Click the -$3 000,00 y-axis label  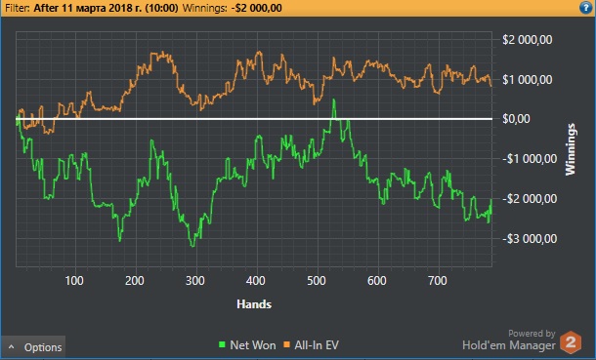coord(530,239)
